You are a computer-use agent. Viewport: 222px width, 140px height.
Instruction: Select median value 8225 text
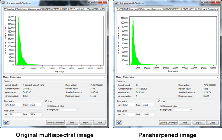(206, 89)
